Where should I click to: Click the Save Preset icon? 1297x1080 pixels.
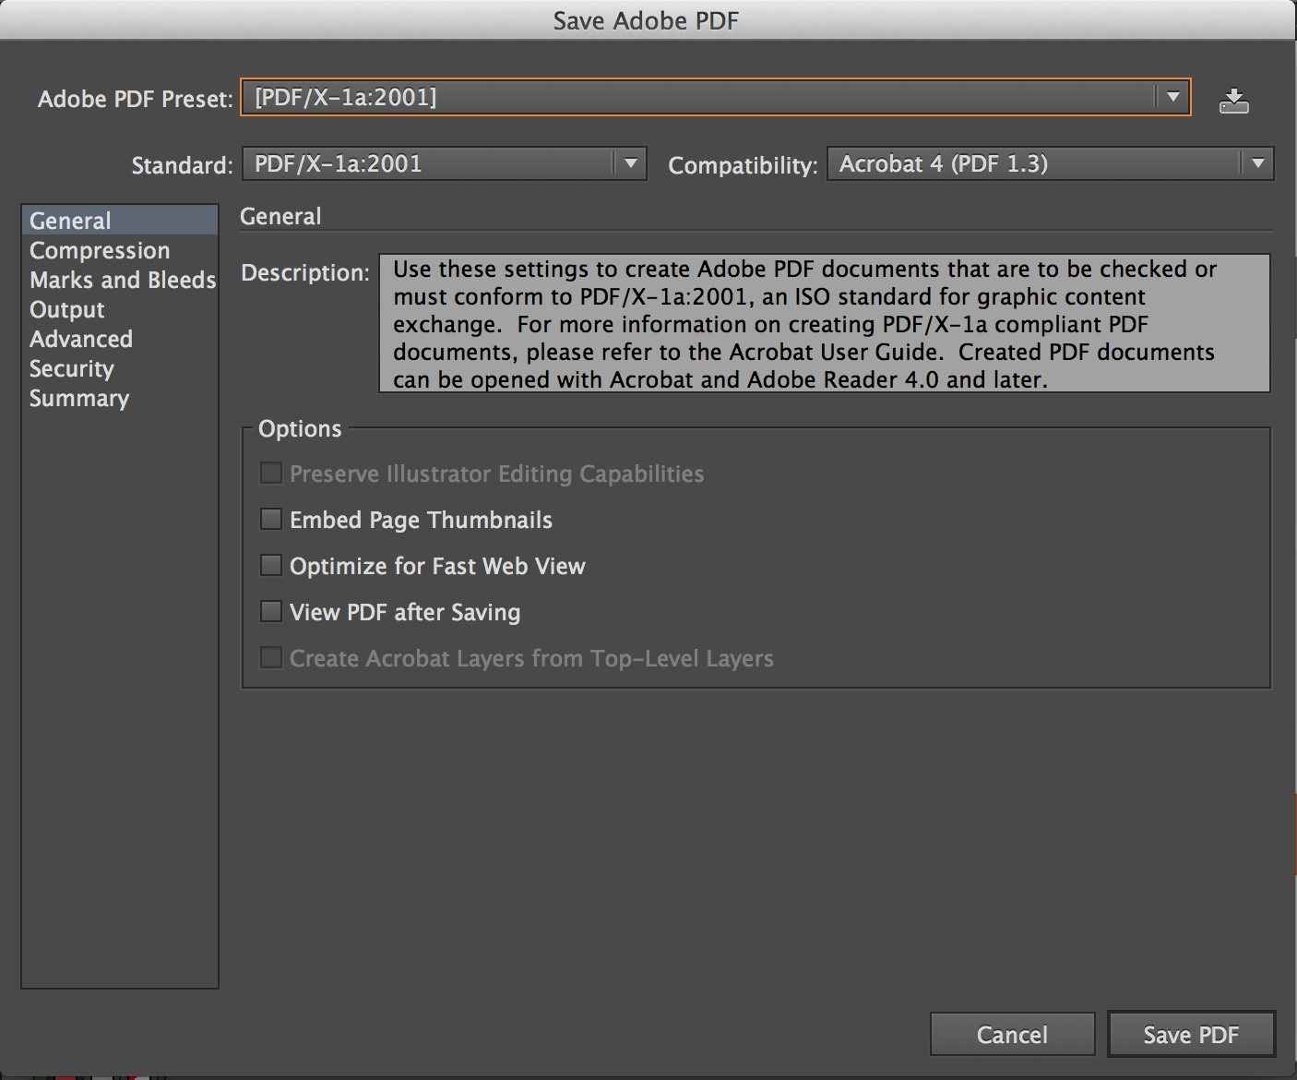(x=1234, y=99)
